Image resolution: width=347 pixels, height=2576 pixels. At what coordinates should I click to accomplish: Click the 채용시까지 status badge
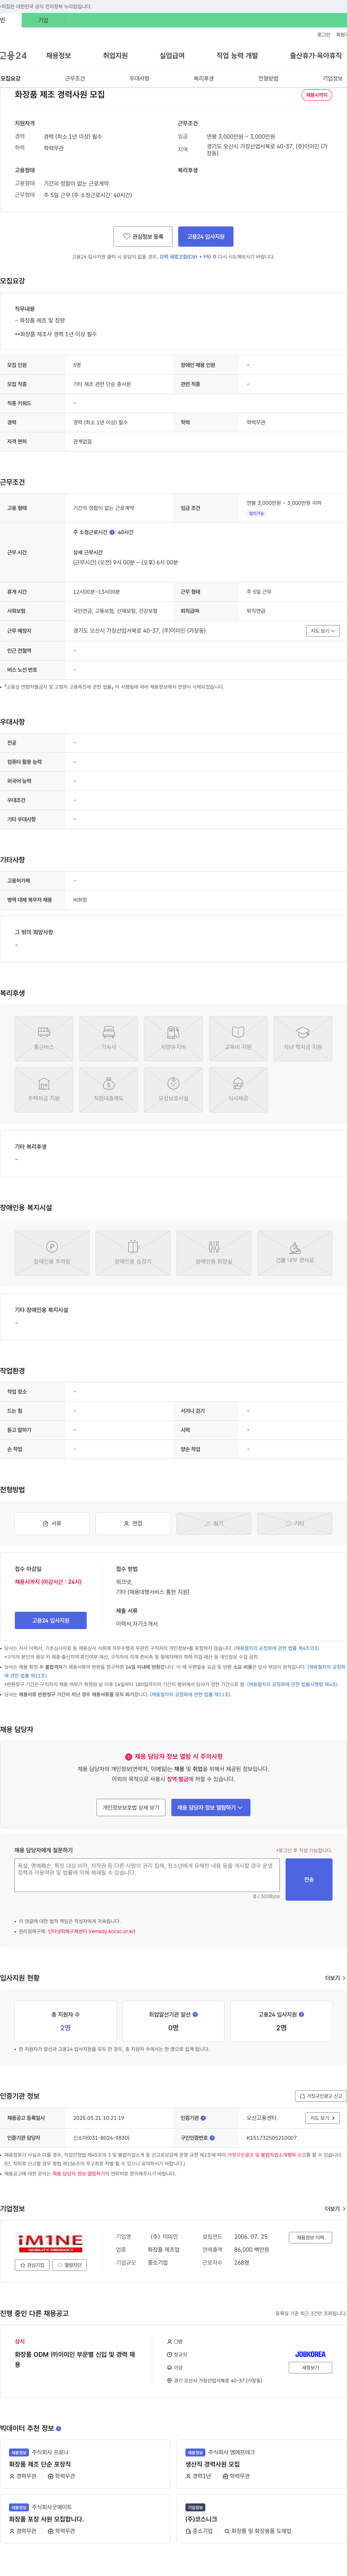pos(317,95)
